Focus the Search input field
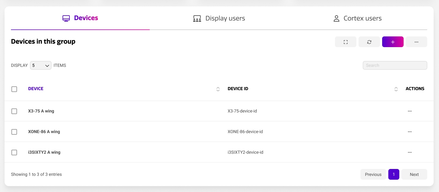 (395, 65)
